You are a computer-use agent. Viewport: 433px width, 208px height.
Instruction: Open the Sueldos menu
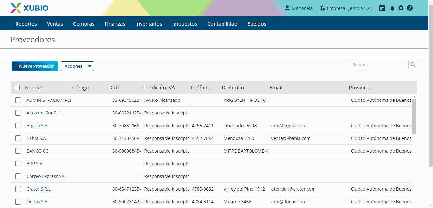pyautogui.click(x=257, y=24)
